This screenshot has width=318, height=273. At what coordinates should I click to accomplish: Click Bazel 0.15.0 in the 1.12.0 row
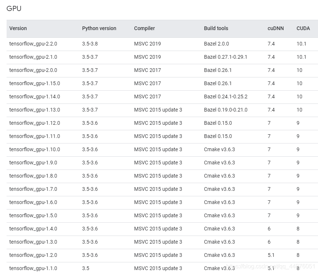[218, 123]
